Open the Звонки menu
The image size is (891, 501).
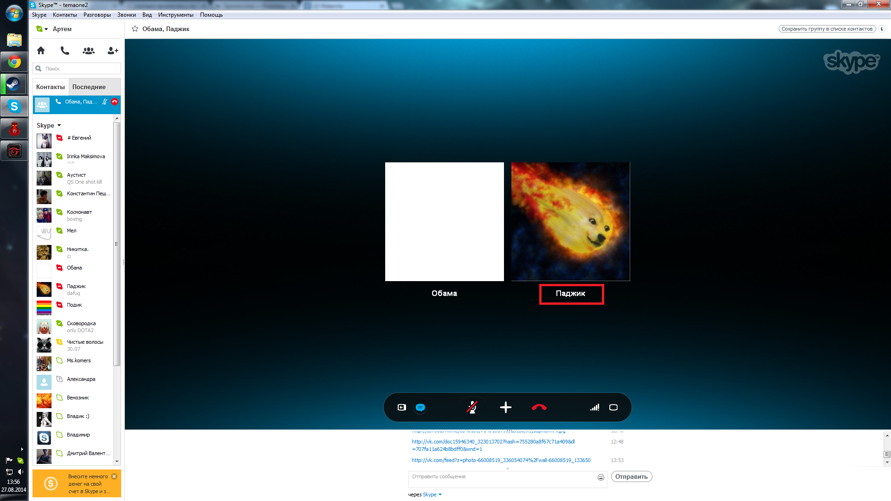[x=127, y=15]
